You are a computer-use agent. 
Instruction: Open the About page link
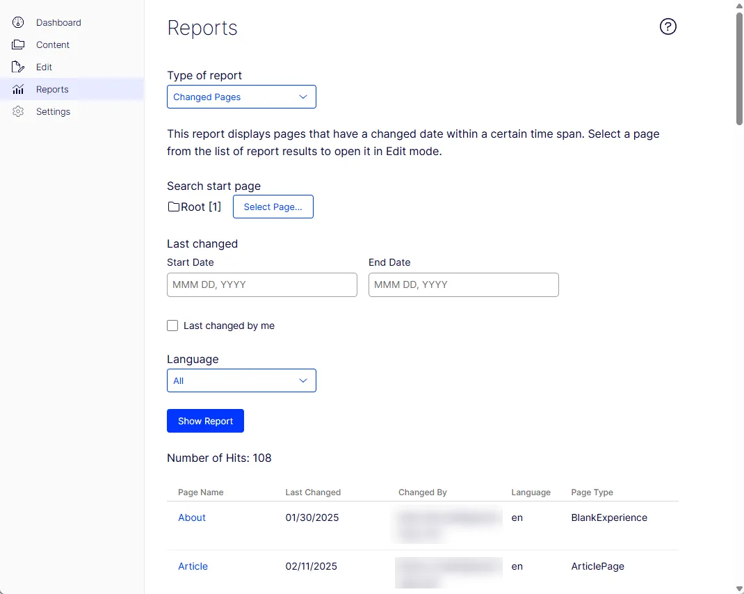(192, 518)
